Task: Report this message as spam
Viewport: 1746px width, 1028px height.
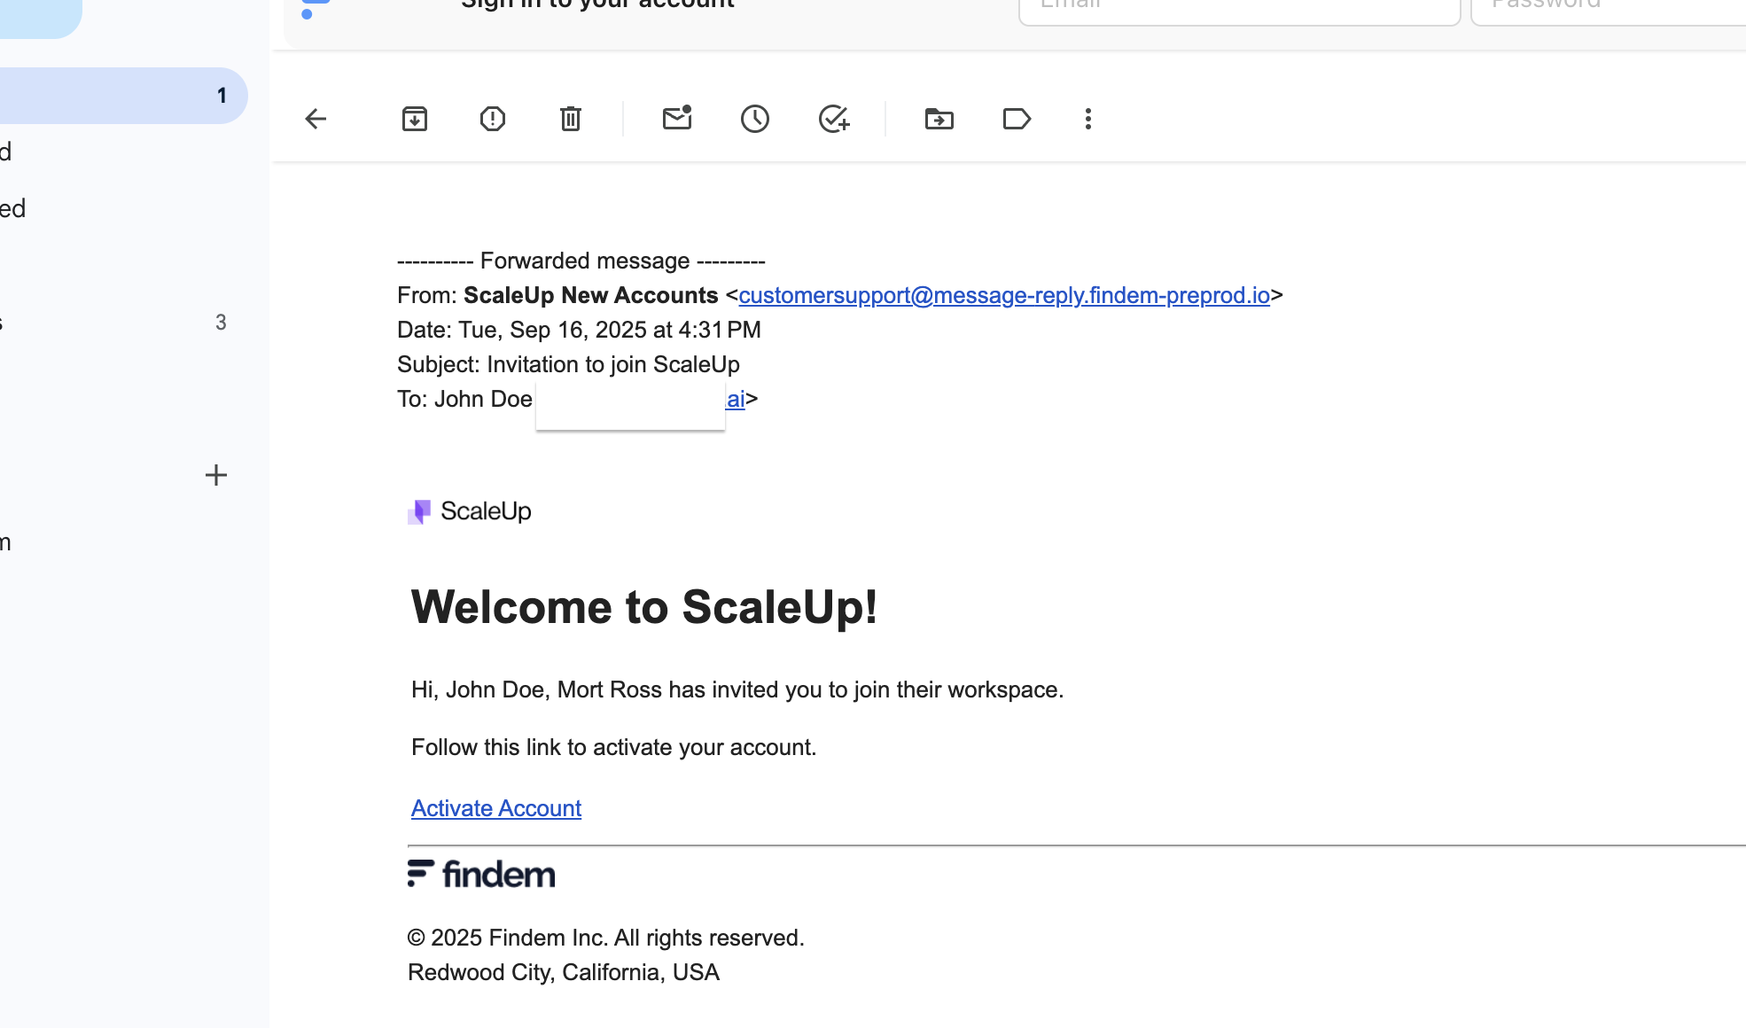Action: 493,119
